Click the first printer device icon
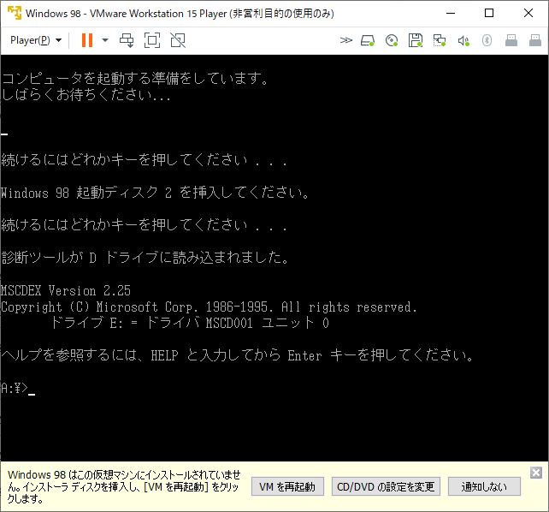 [x=511, y=40]
